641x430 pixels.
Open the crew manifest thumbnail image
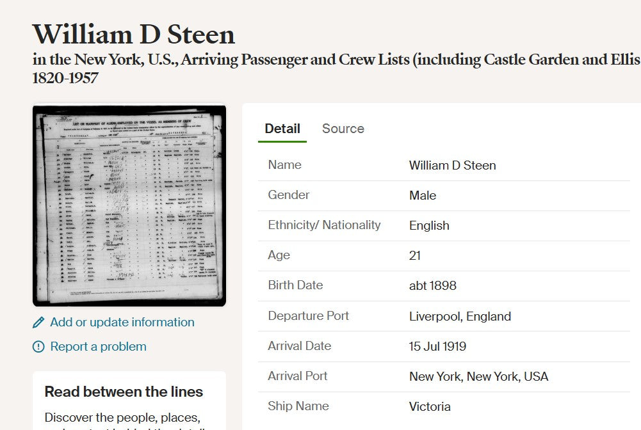coord(129,205)
